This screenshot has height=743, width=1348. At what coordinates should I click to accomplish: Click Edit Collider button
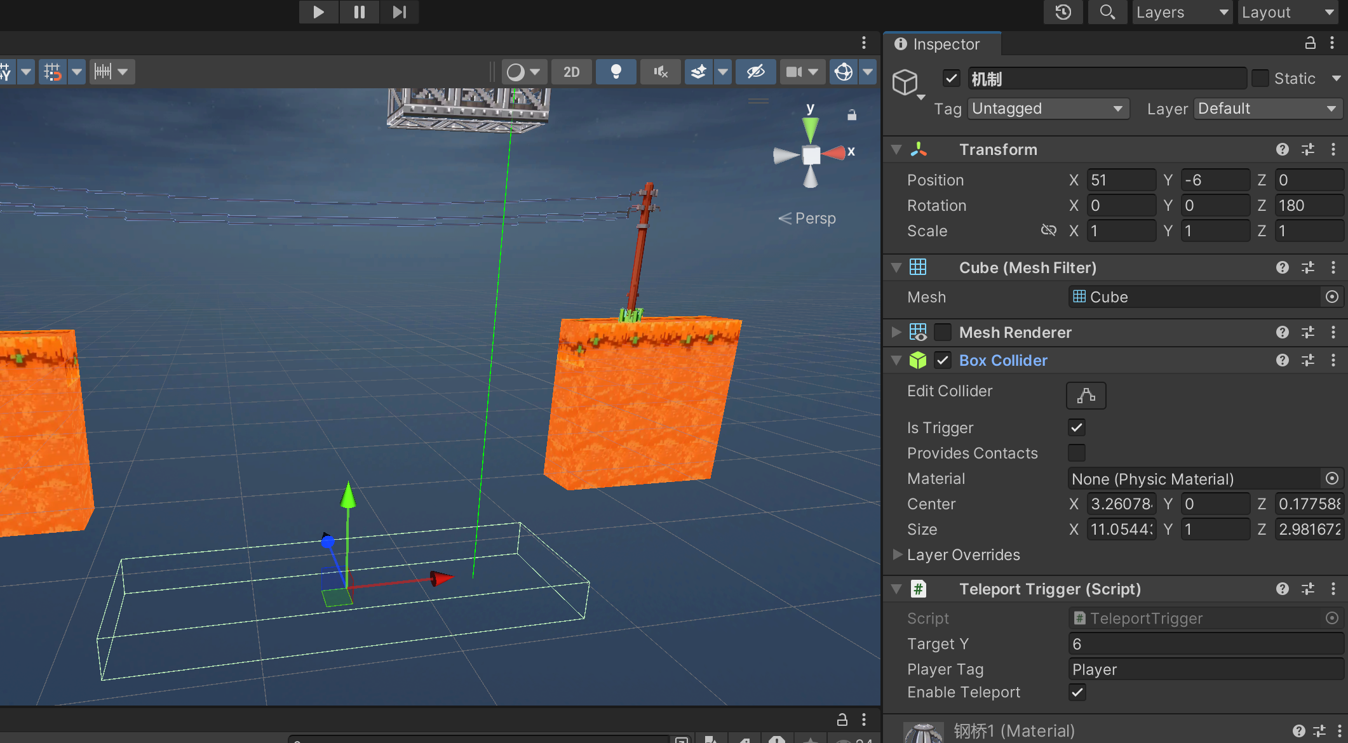tap(1086, 396)
